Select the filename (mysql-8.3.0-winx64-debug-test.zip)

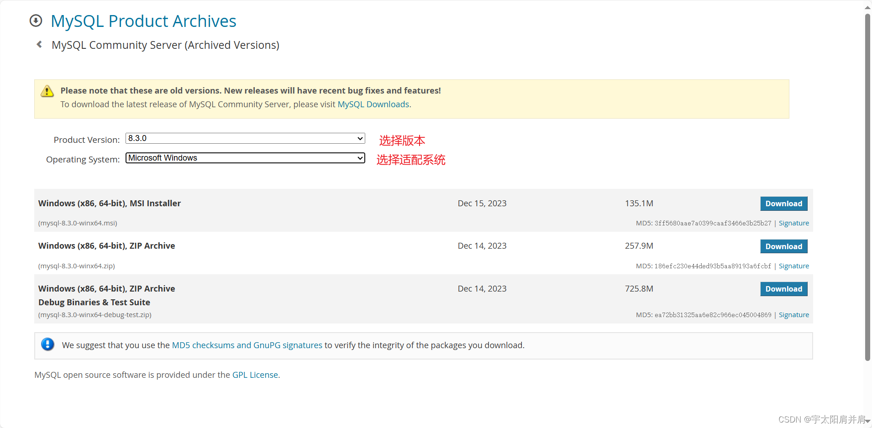point(95,315)
